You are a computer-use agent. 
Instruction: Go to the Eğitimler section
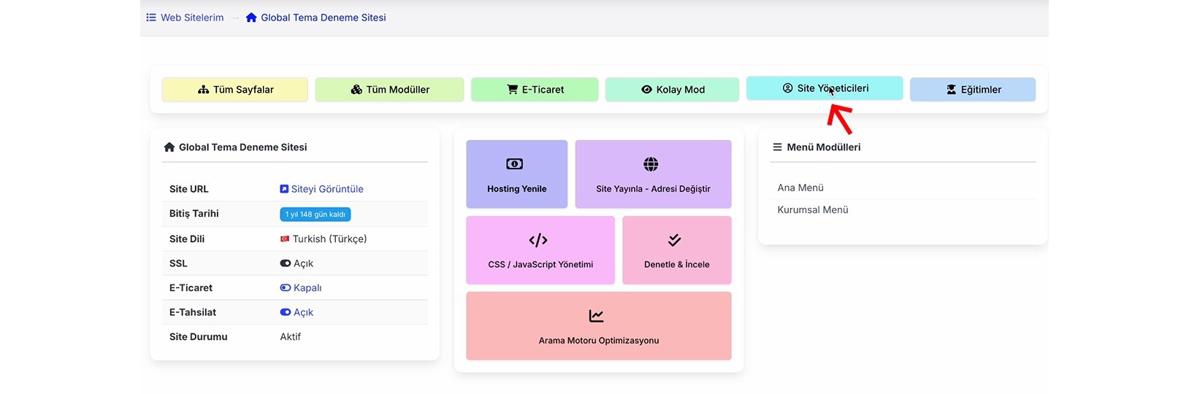pos(972,90)
